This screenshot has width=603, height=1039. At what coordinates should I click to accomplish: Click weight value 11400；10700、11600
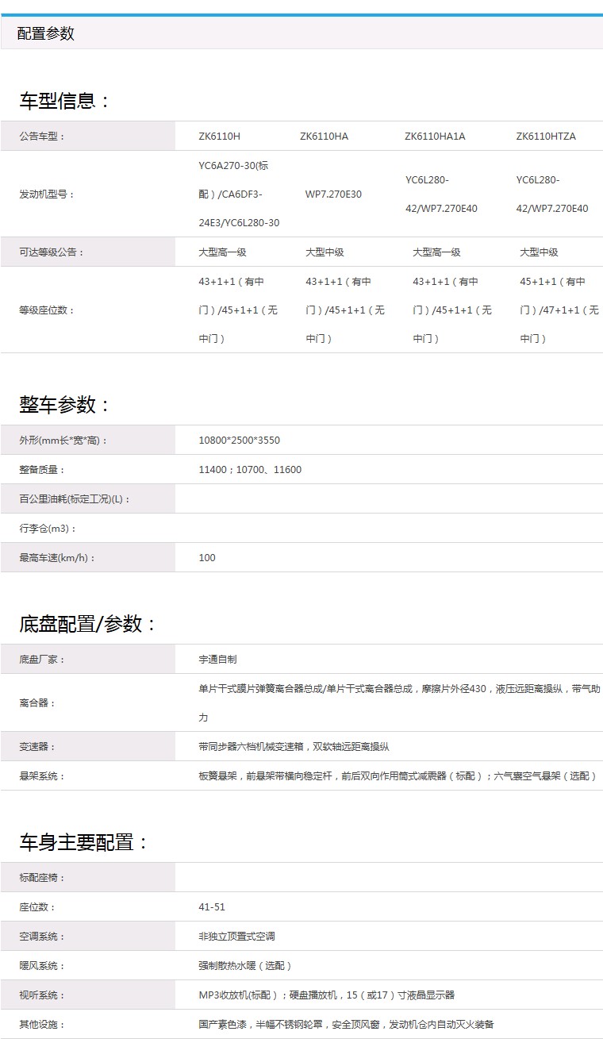tap(250, 470)
